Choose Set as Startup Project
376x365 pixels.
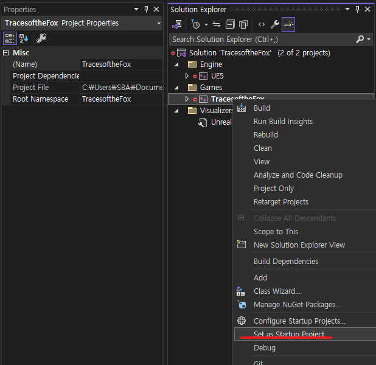tap(305, 334)
